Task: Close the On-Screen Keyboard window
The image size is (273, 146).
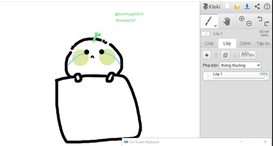Action: click(265, 142)
